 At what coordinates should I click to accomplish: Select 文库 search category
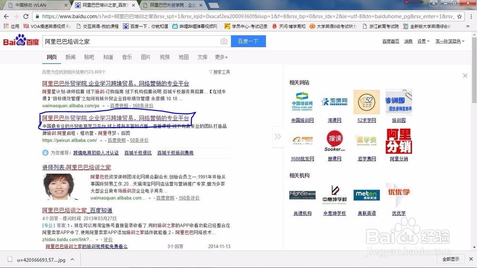pyautogui.click(x=202, y=57)
